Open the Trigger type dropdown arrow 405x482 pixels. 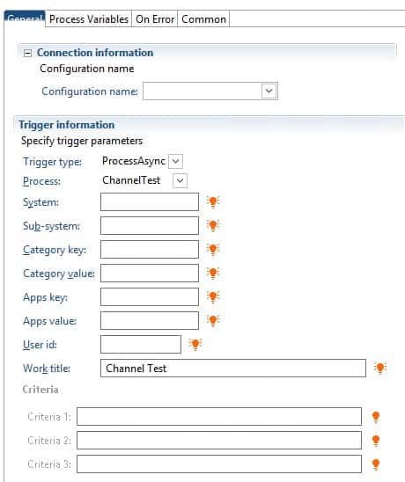click(176, 161)
